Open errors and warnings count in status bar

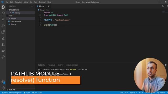click(27, 93)
